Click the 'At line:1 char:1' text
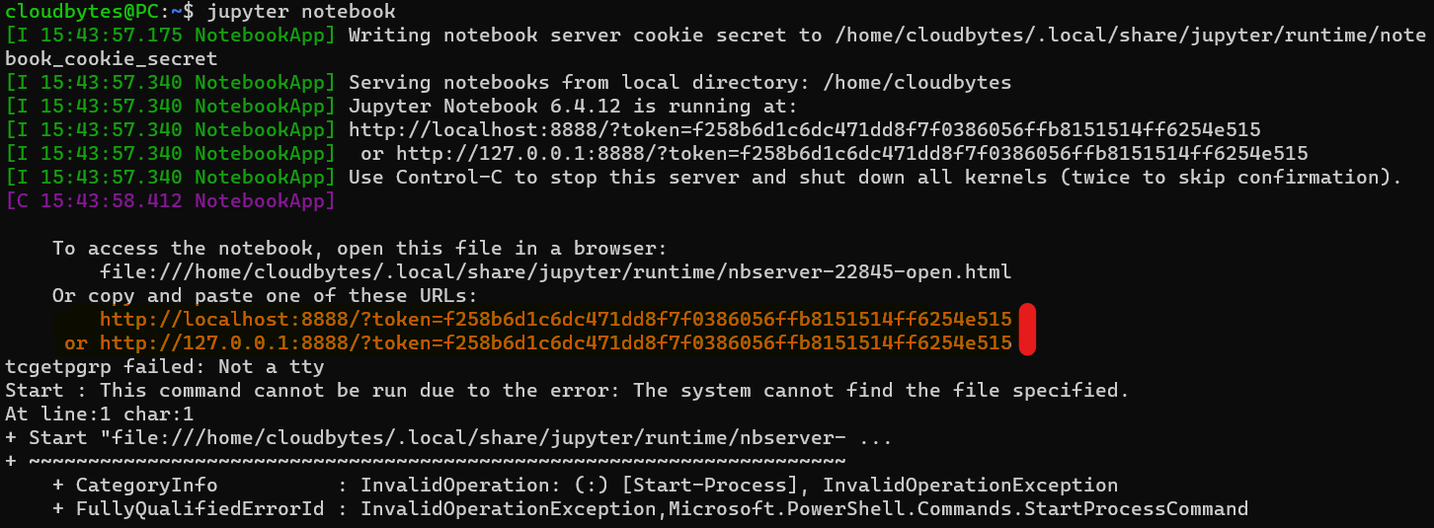This screenshot has height=528, width=1434. [99, 414]
